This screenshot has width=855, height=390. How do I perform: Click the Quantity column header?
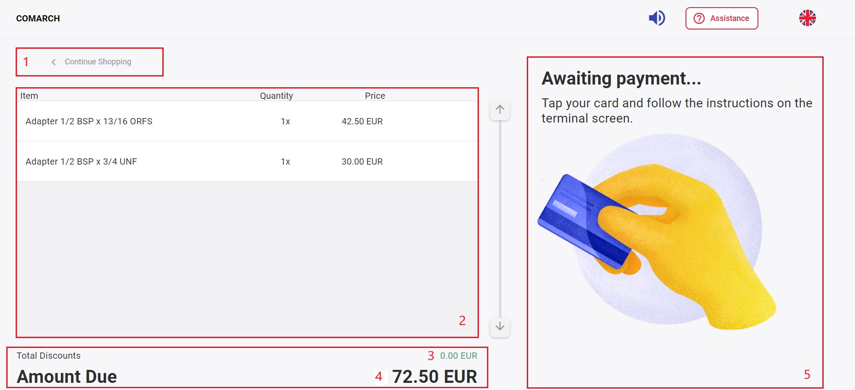276,96
